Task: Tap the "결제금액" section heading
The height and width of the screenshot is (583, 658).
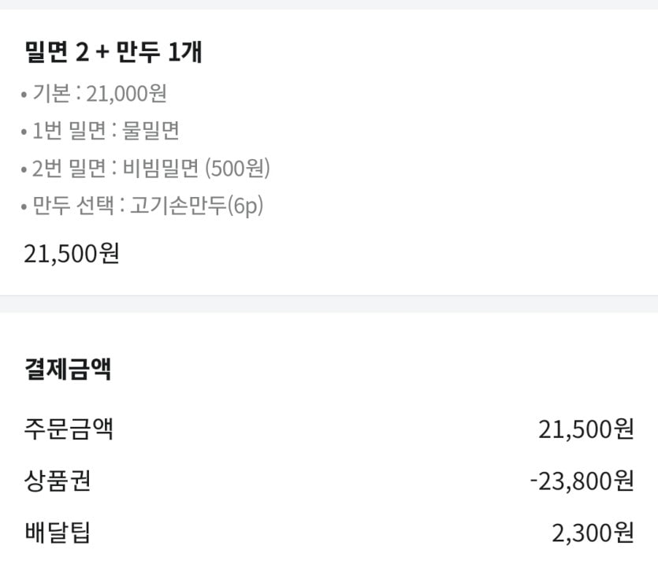Action: tap(68, 369)
